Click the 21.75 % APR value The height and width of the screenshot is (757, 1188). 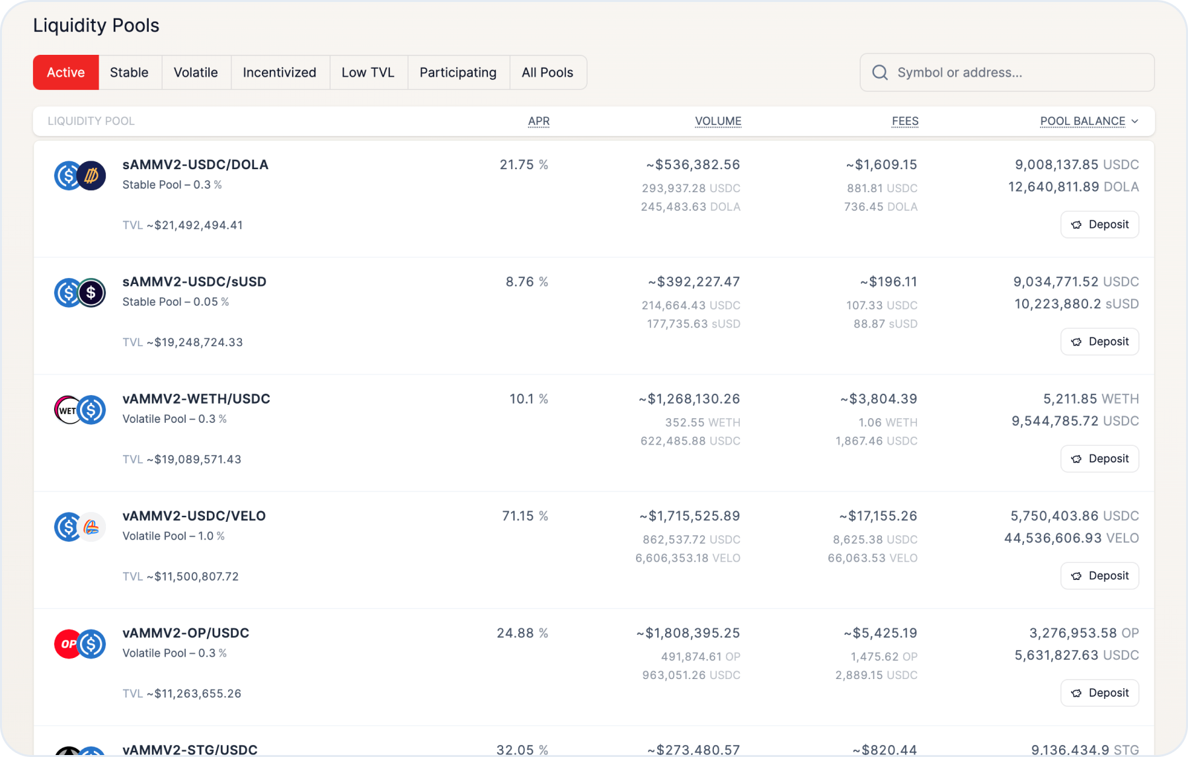pos(524,164)
